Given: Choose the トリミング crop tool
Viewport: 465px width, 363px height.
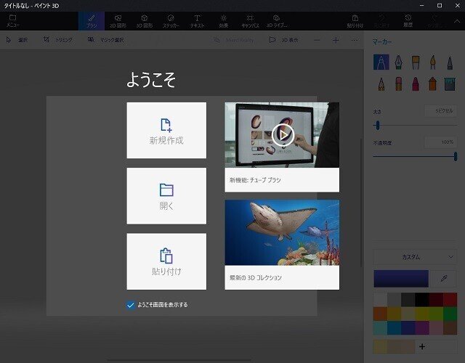Looking at the screenshot, I should [58, 40].
